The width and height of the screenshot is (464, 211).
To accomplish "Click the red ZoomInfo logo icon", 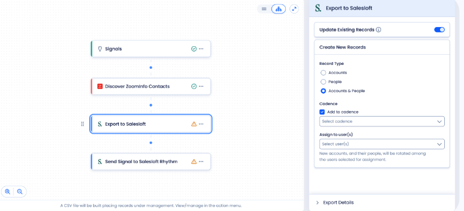I will point(100,86).
